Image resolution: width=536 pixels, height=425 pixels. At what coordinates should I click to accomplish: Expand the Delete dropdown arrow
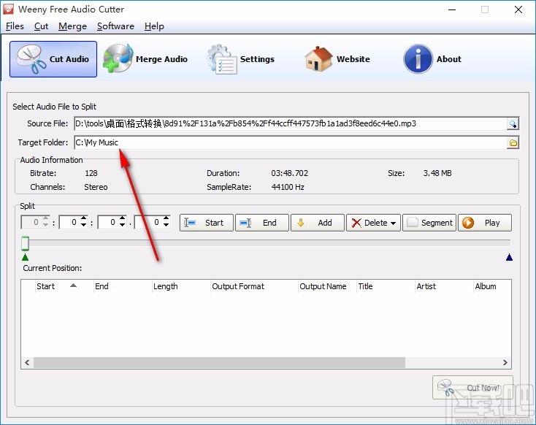[393, 223]
